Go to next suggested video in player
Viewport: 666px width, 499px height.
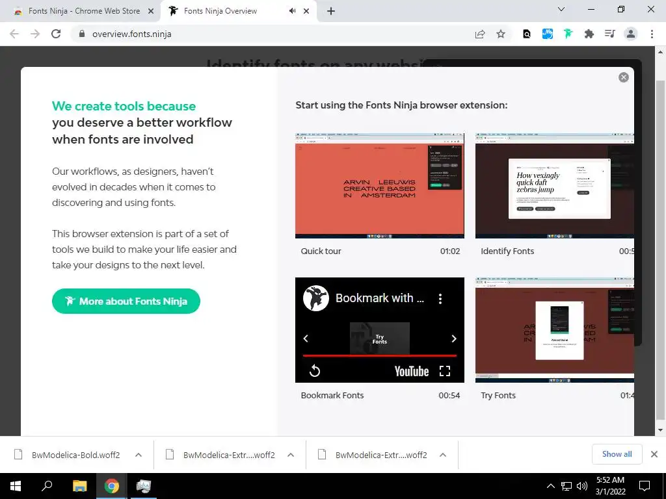(453, 338)
